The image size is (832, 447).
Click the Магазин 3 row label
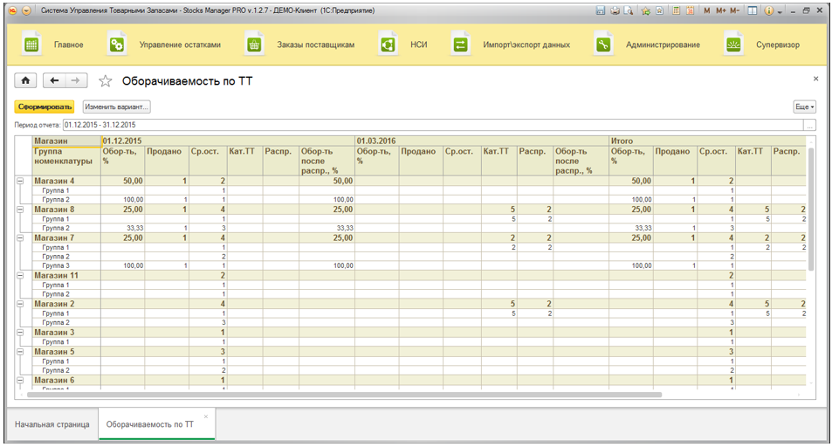click(54, 333)
